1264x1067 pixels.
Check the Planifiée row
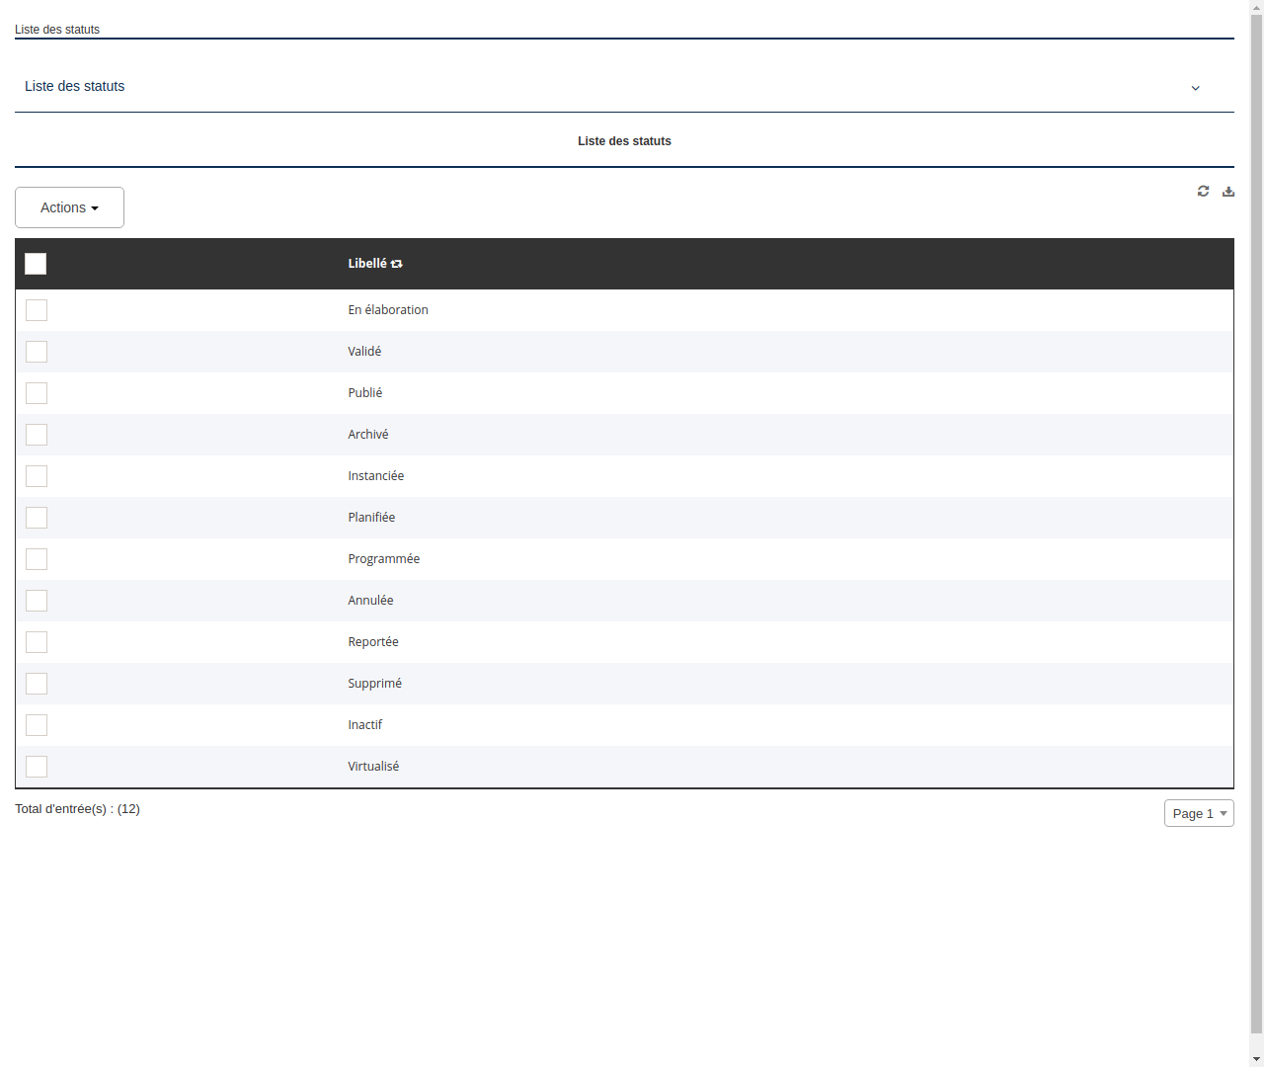pos(36,518)
